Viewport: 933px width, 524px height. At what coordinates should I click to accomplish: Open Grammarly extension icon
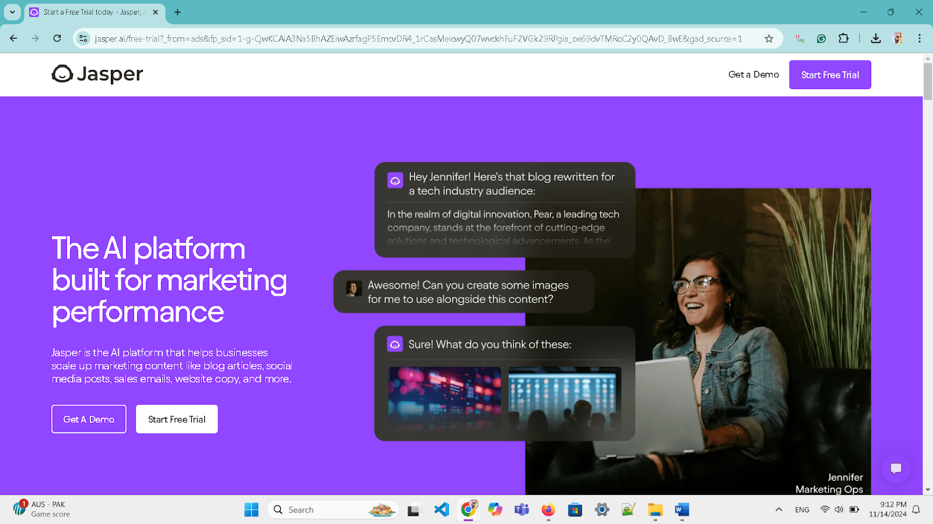[x=821, y=38]
